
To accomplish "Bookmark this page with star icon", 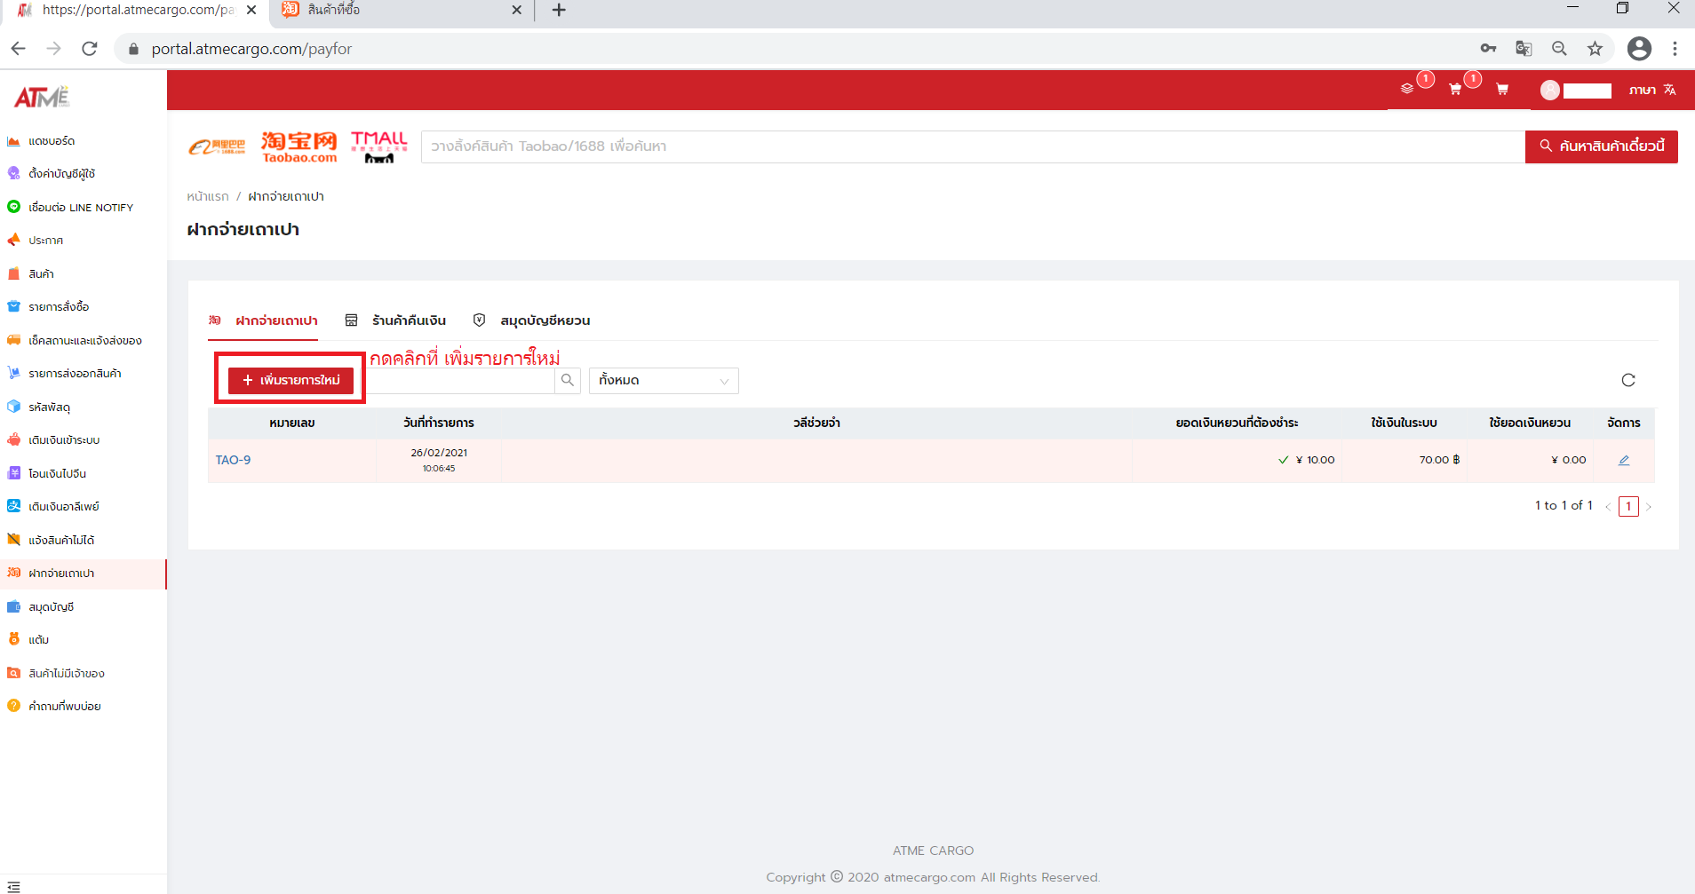I will [x=1595, y=49].
